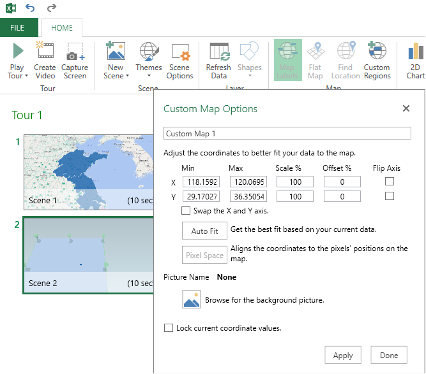Screen dimensions: 426x374
Task: Select the Scene 2 thumbnail
Action: pos(89,255)
